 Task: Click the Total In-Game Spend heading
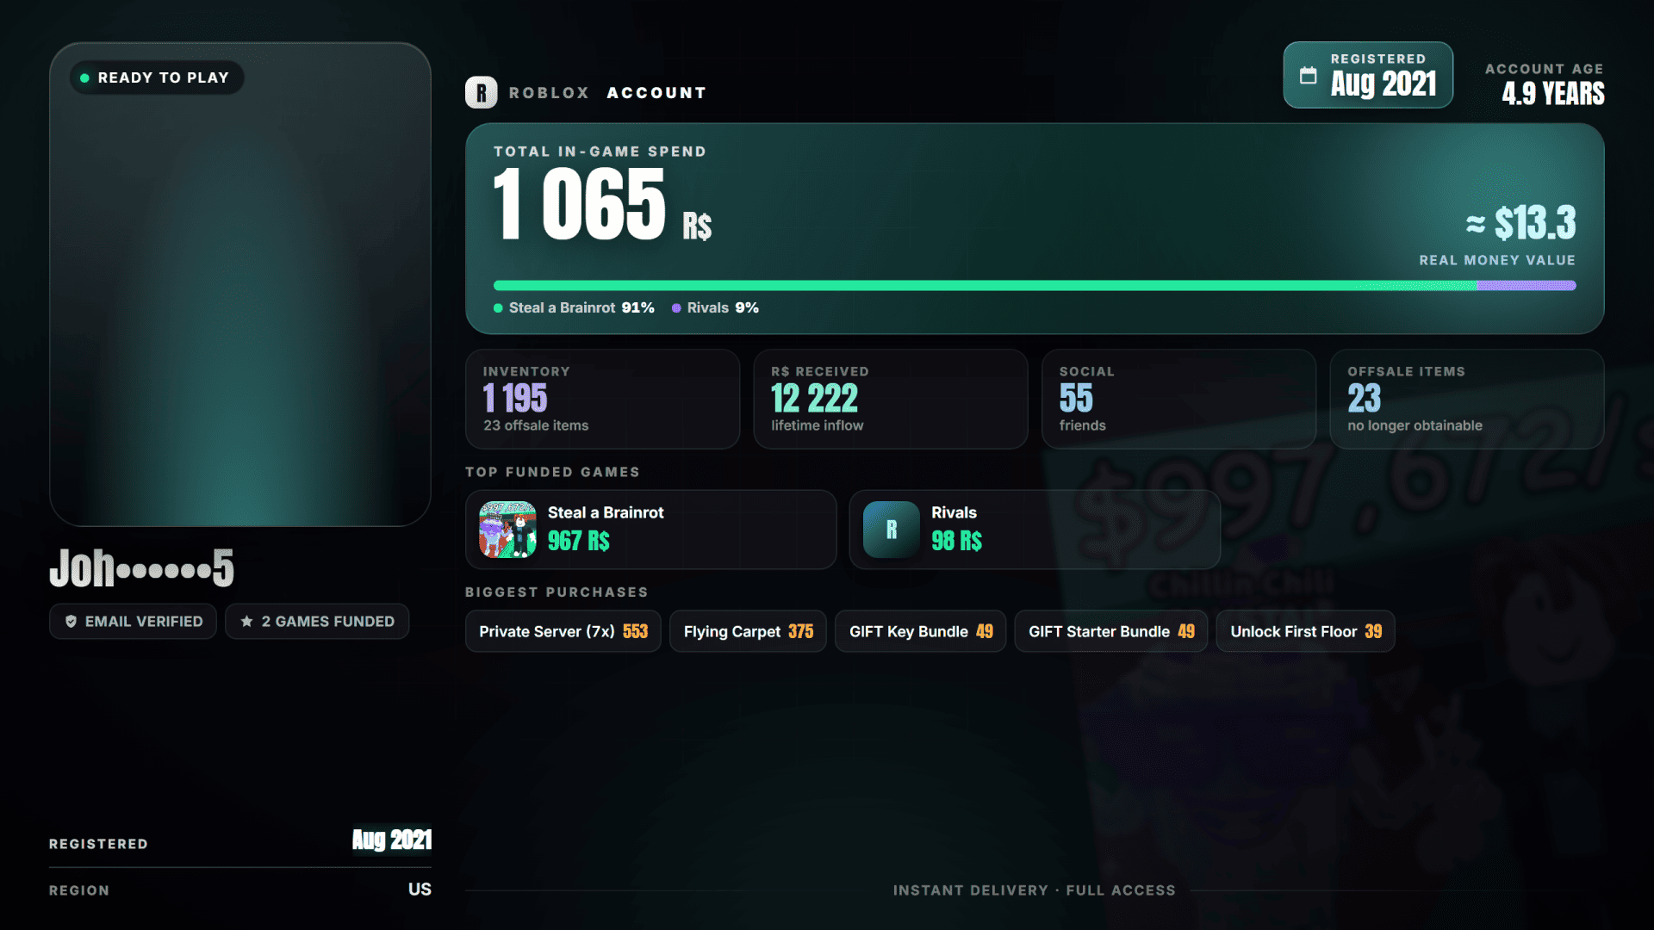click(600, 152)
